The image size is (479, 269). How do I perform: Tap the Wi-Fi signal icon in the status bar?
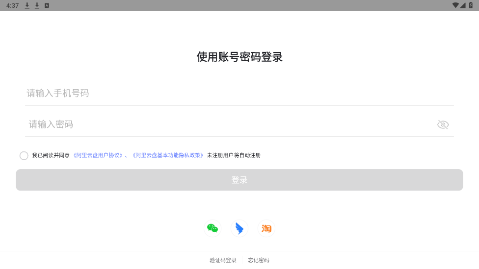[x=455, y=5]
